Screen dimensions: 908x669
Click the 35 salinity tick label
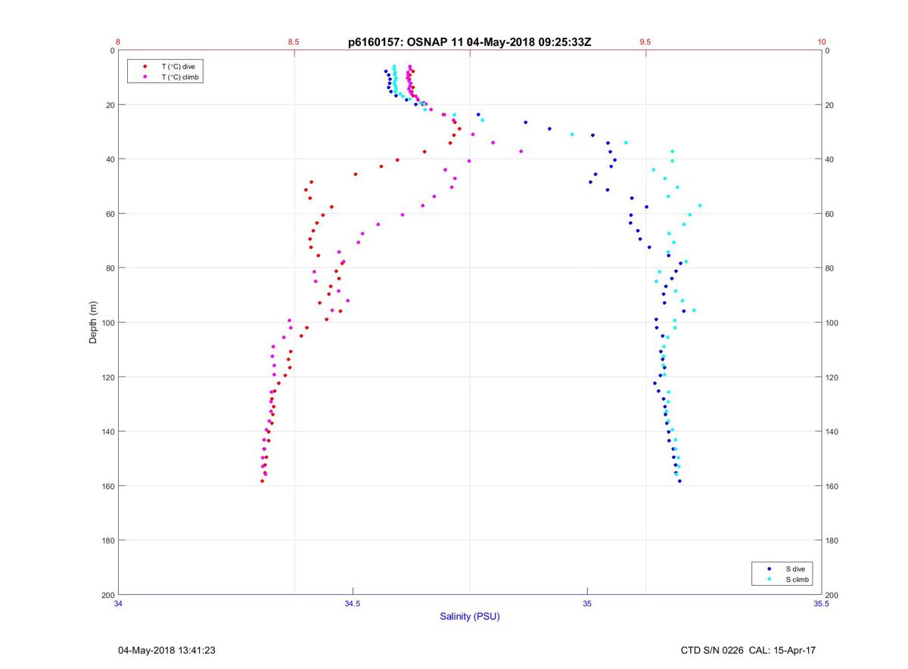(587, 603)
